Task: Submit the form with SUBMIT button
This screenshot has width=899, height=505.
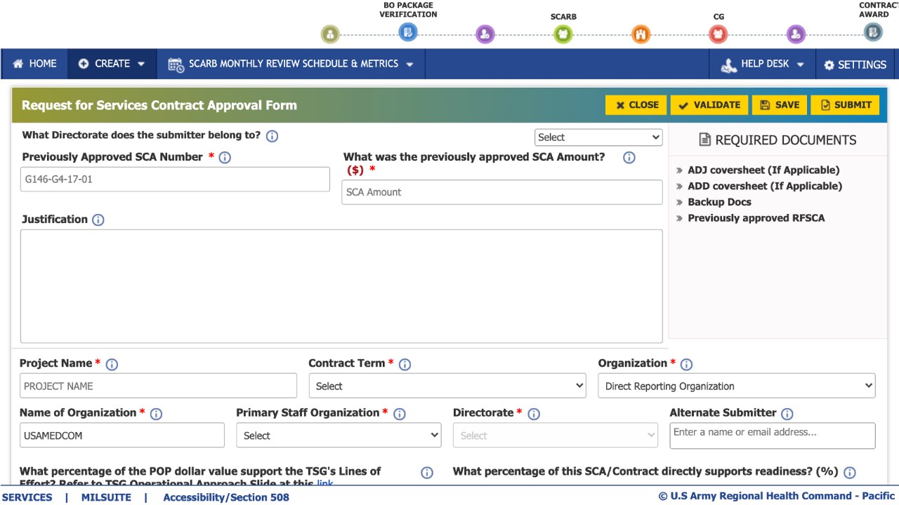Action: [x=845, y=105]
